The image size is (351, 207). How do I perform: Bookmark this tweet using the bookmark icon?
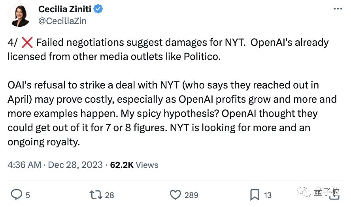click(x=255, y=195)
